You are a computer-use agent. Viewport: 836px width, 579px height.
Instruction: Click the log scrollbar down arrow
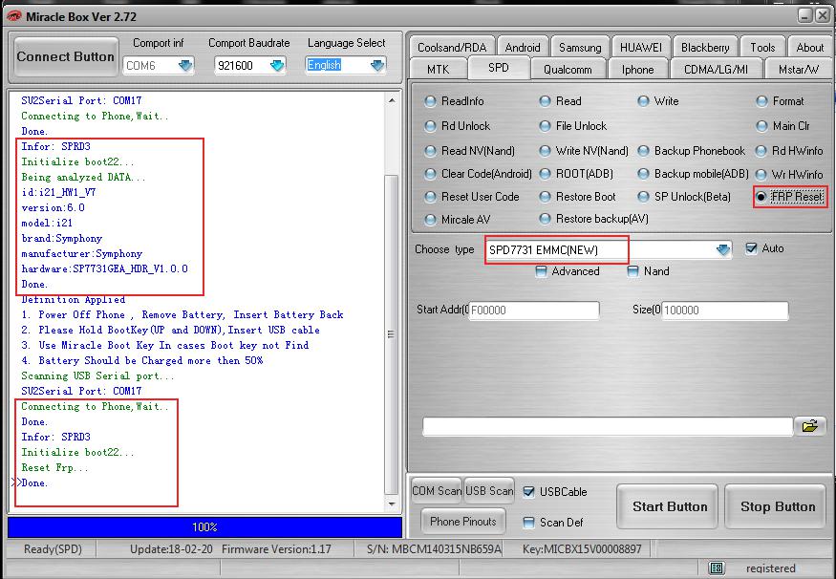(x=392, y=504)
